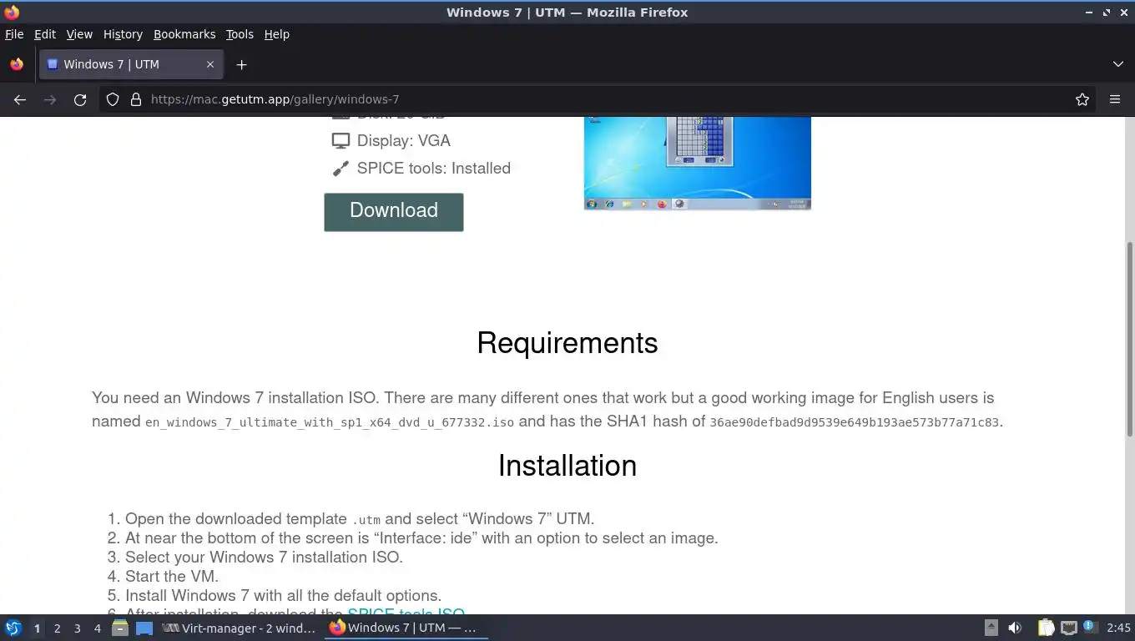Bookmark this page with star icon

(1082, 99)
